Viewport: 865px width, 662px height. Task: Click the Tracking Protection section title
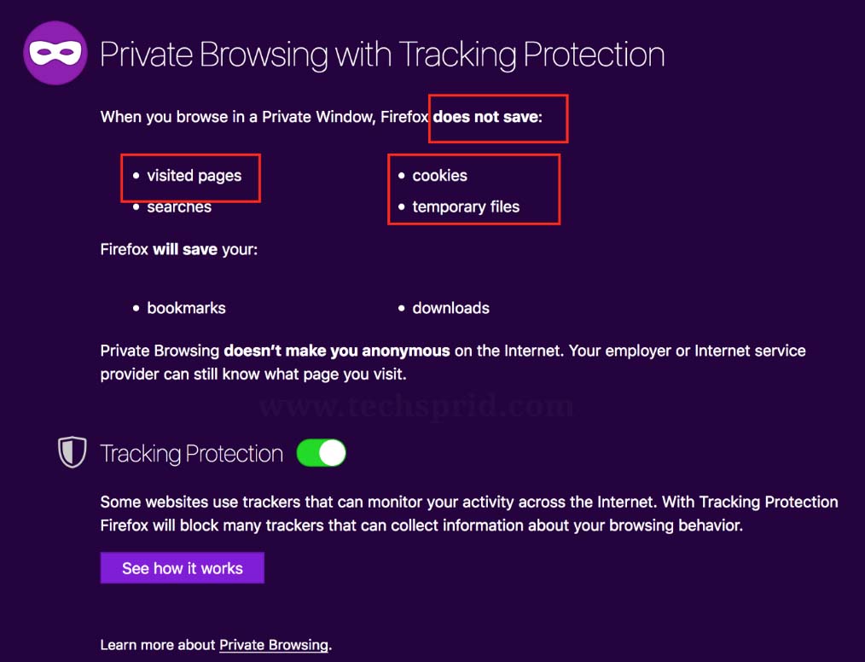[x=191, y=454]
